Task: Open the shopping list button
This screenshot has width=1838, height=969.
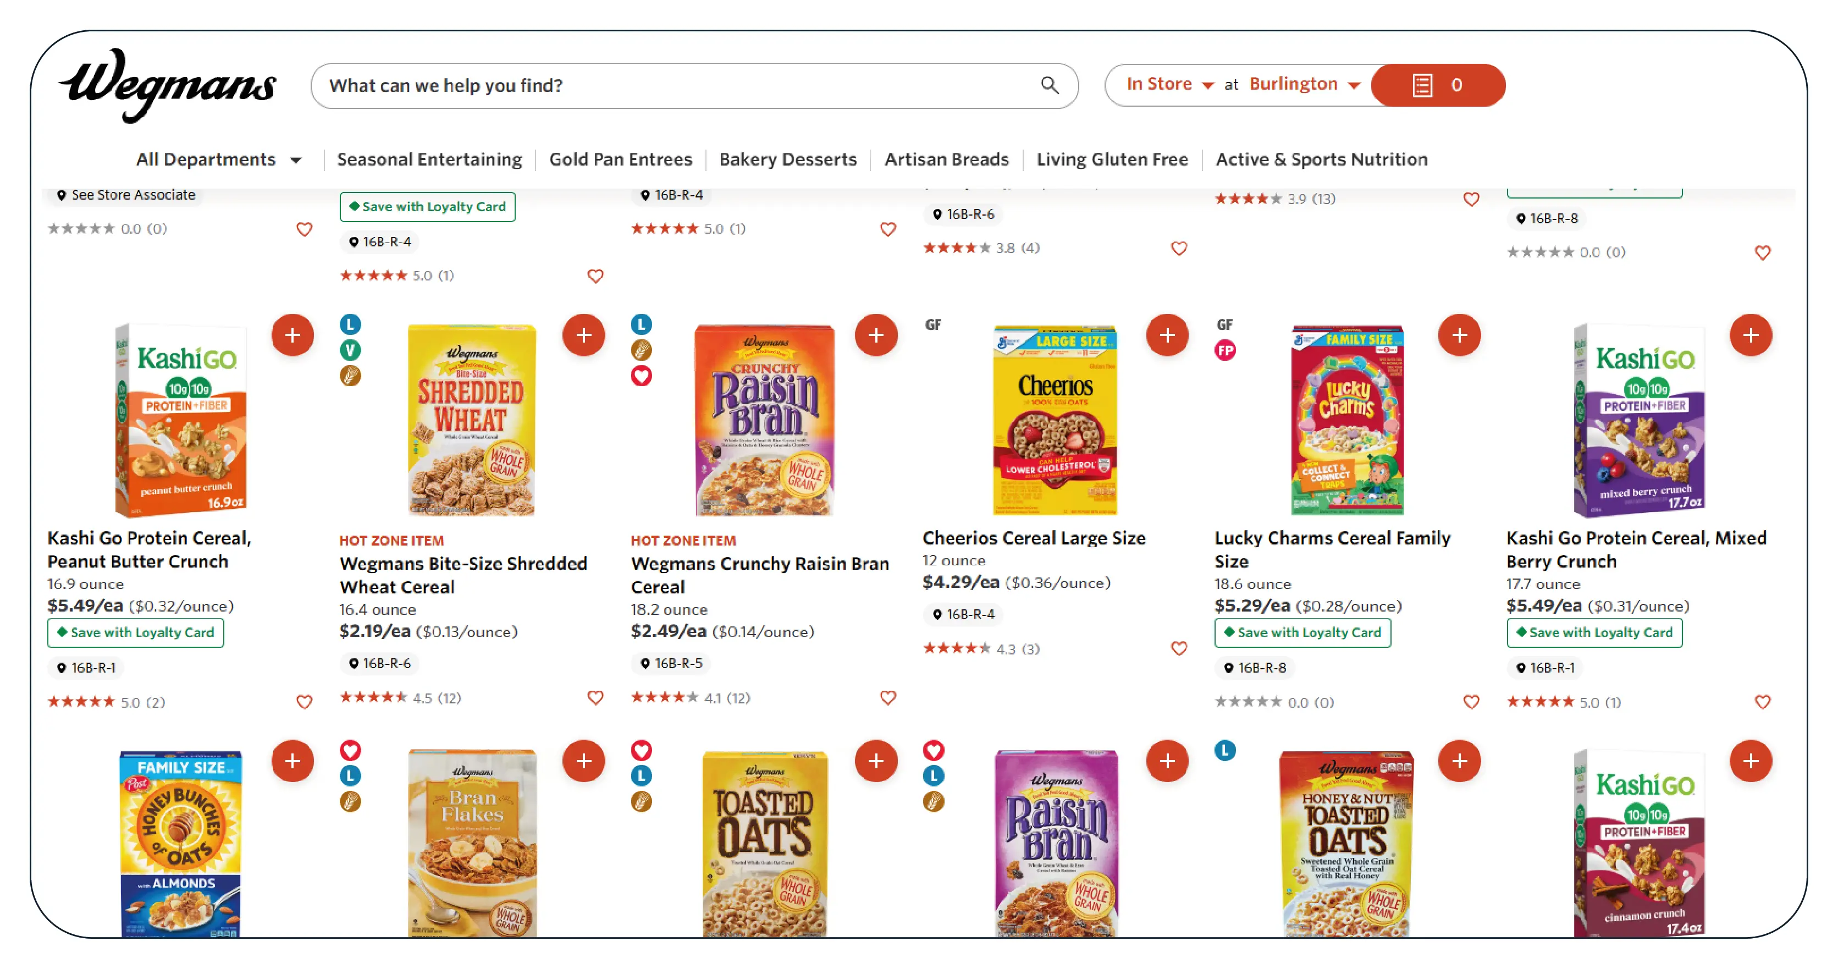Action: click(x=1437, y=86)
